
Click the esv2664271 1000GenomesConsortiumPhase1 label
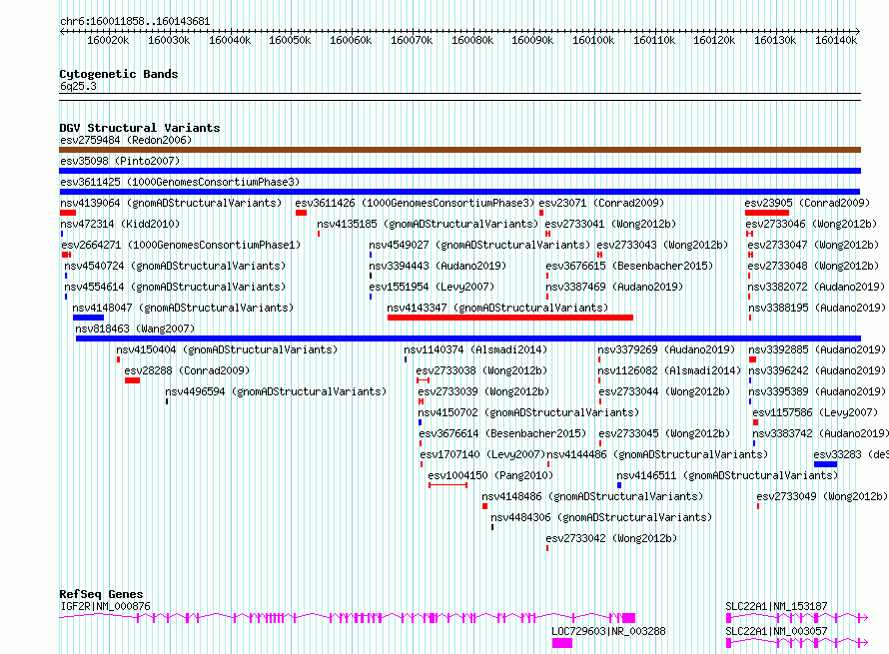pyautogui.click(x=181, y=245)
